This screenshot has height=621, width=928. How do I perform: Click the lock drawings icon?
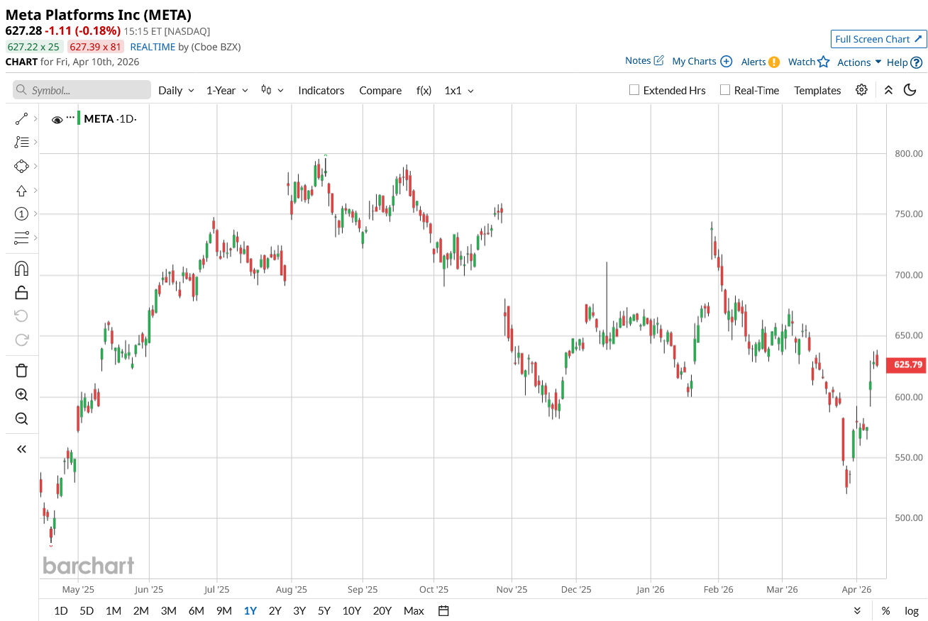coord(21,292)
